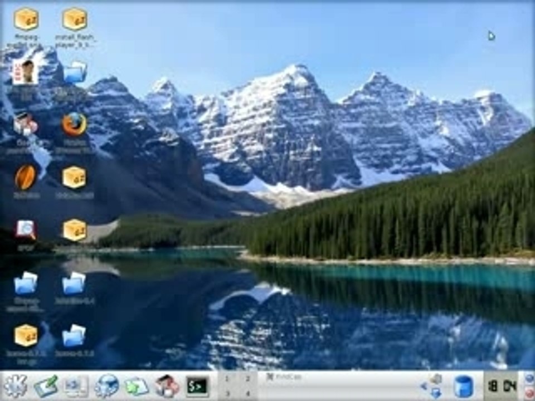Open the folder in the bottom desktop row
The image size is (535, 401).
point(74,335)
